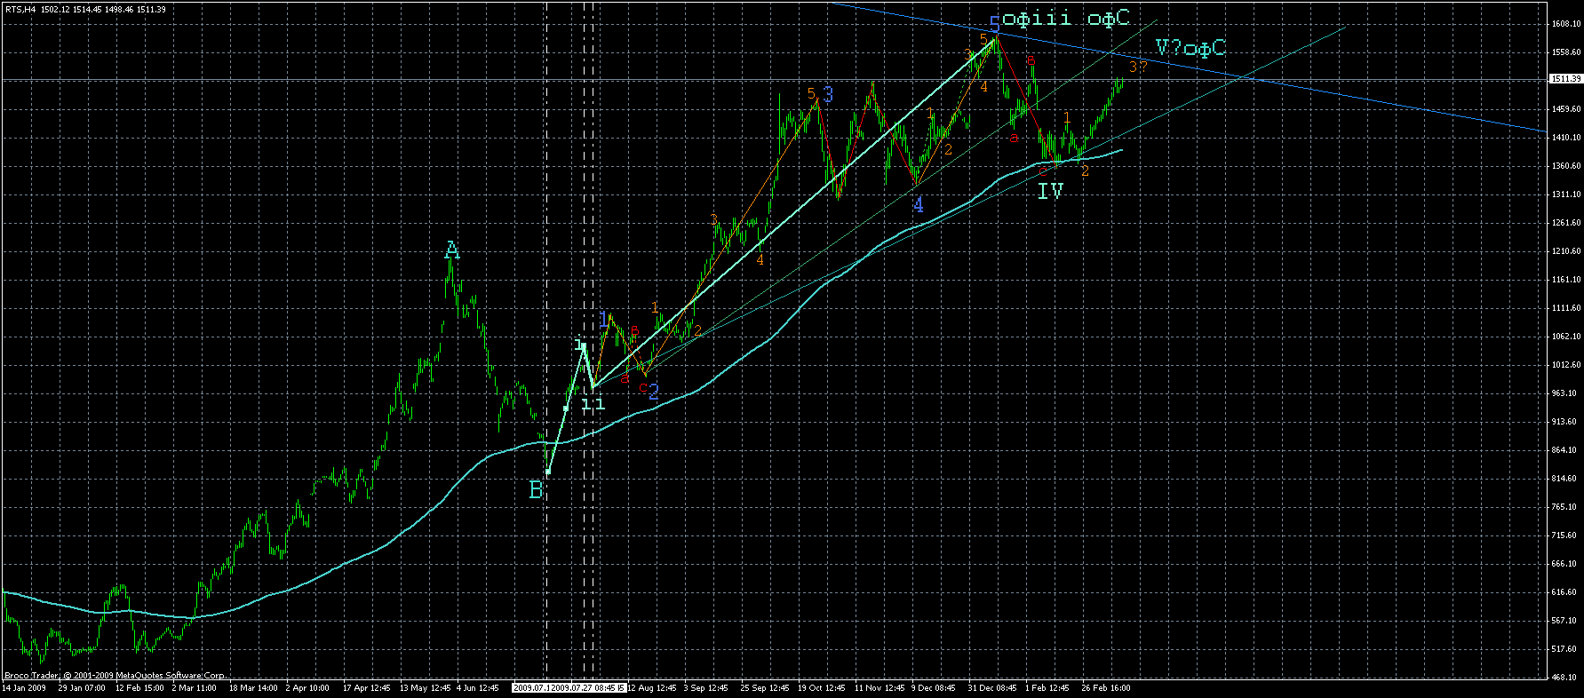Click the cyan 'IV' wave label

pos(1051,191)
